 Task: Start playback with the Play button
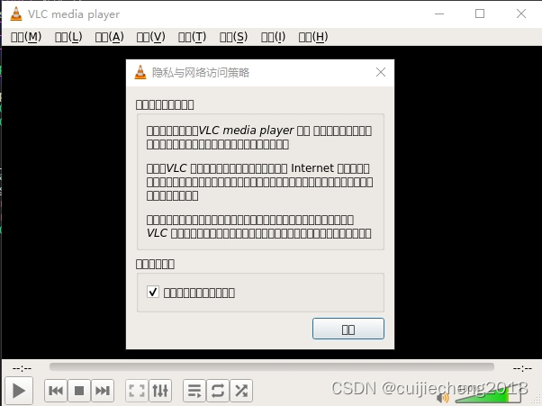pos(19,391)
